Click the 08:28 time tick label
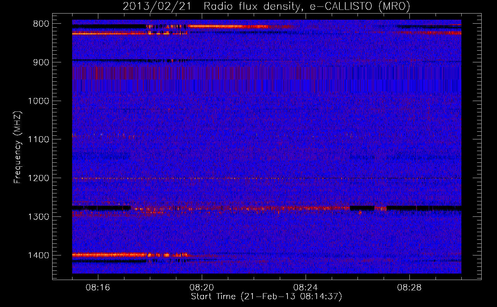The height and width of the screenshot is (307, 497). tap(409, 288)
